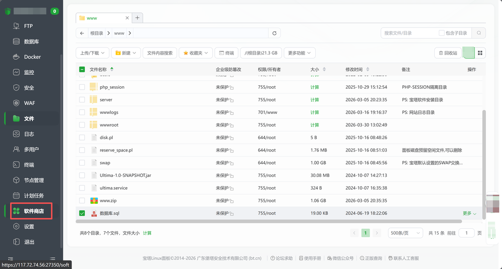Viewport: 502px width, 269px height.
Task: Click the refresh directory icon
Action: coord(275,33)
